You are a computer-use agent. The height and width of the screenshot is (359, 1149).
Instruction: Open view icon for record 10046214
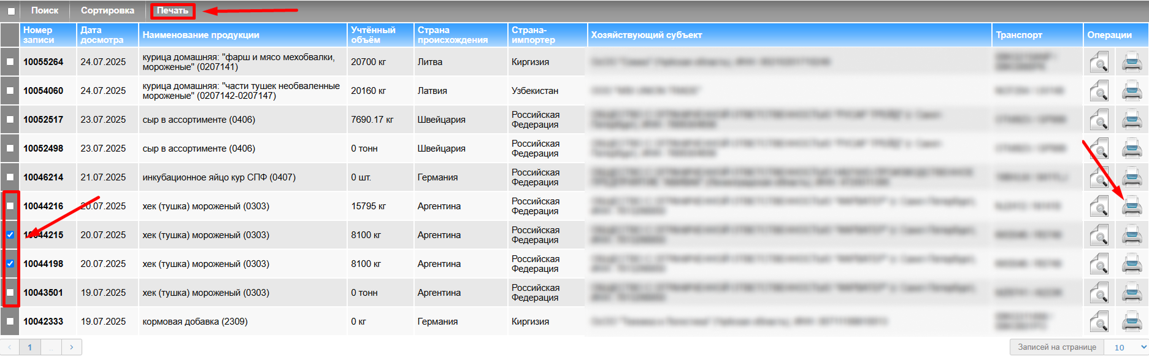pyautogui.click(x=1099, y=177)
